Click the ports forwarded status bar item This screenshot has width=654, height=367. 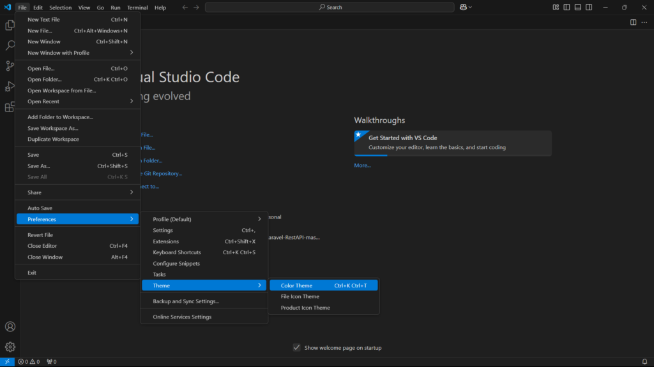[51, 362]
